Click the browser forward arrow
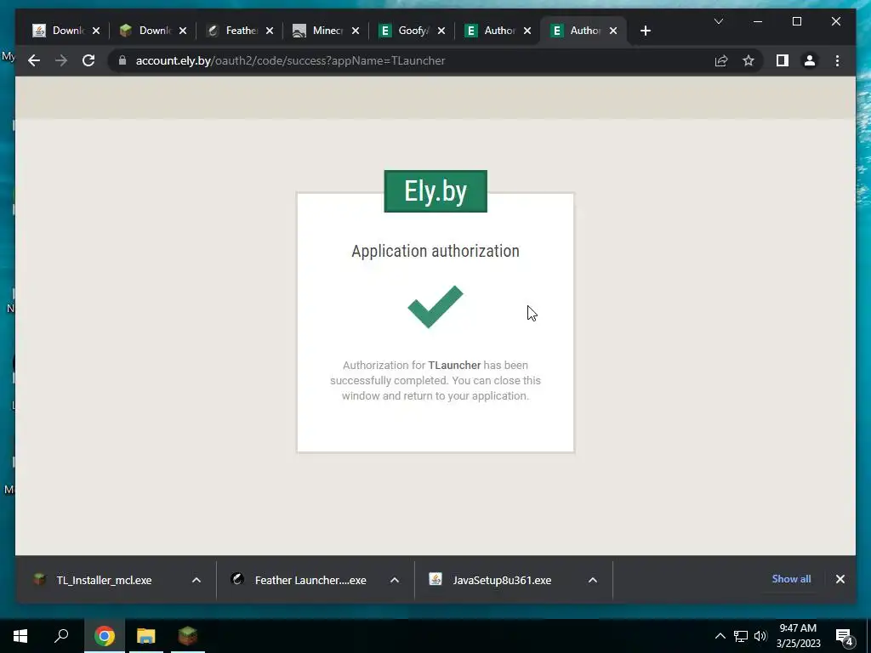 pyautogui.click(x=61, y=60)
